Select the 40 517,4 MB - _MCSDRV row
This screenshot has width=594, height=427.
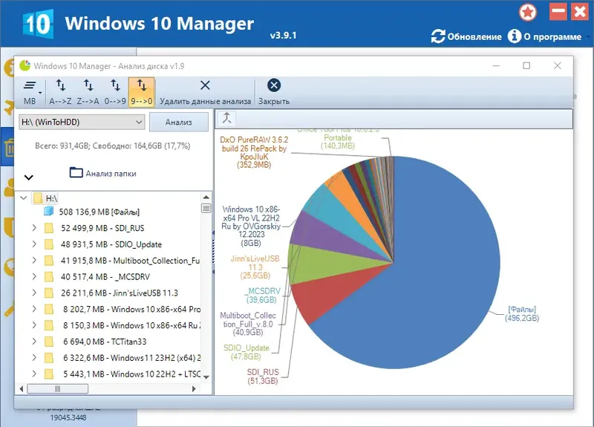(105, 277)
